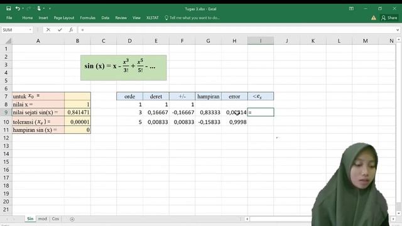This screenshot has height=226, width=402.
Task: Switch to the Insert ribbon tab
Action: (x=43, y=18)
